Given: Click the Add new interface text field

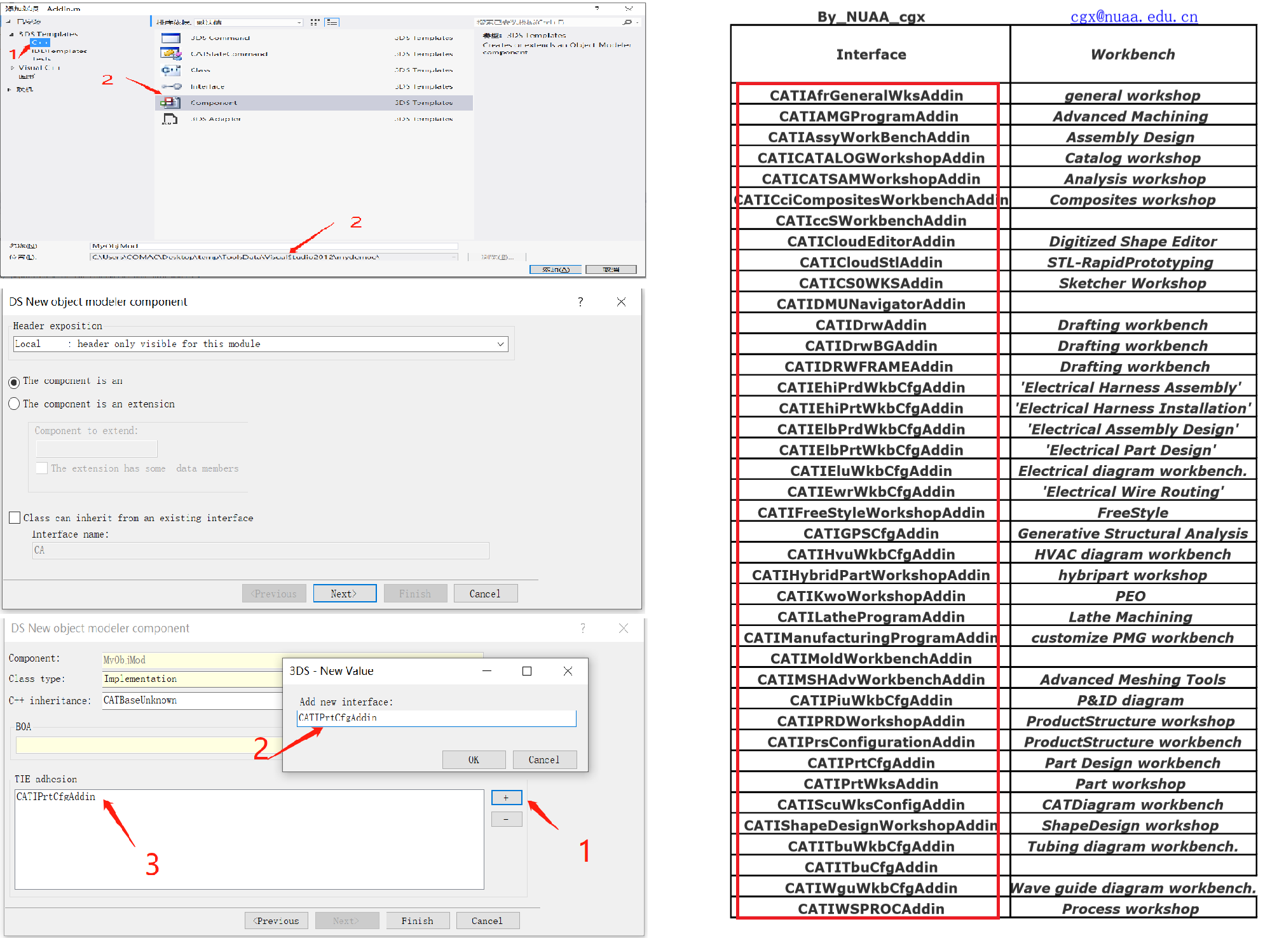Looking at the screenshot, I should [436, 717].
